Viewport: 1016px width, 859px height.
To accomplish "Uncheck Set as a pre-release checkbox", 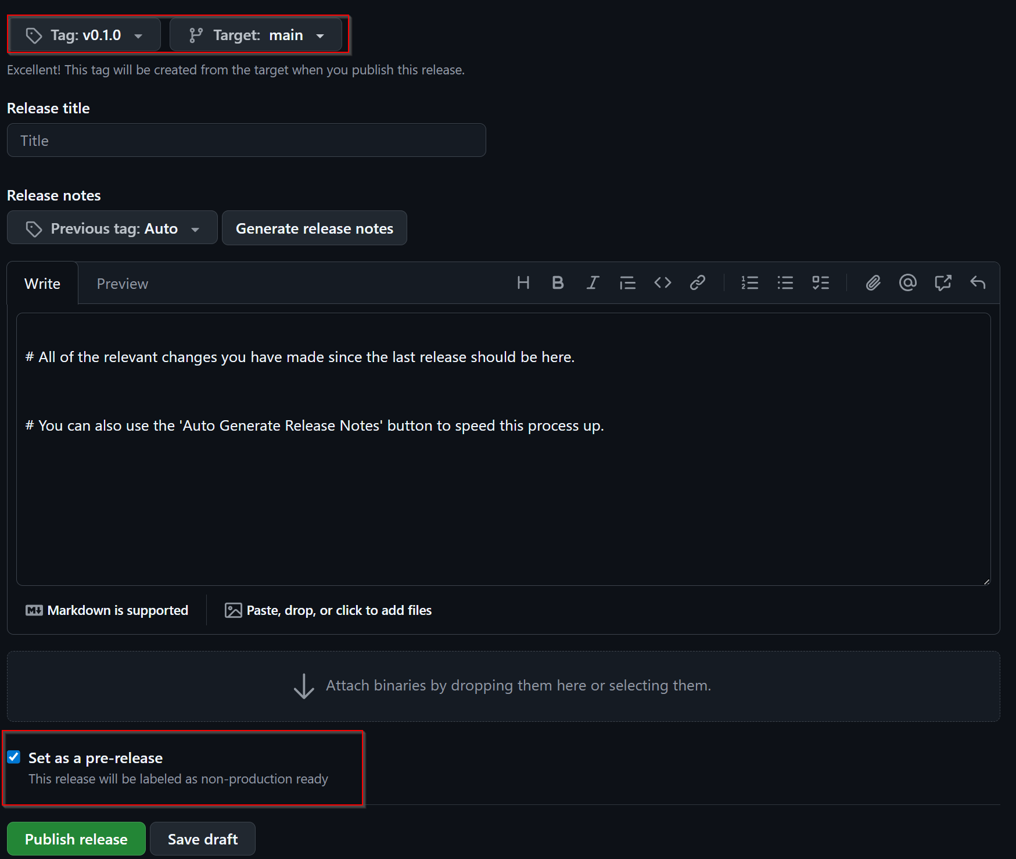I will click(14, 757).
